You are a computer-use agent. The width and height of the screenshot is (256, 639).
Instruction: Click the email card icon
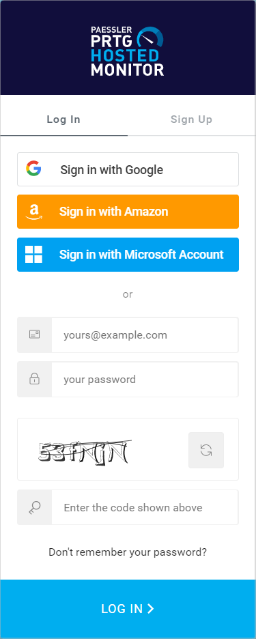34,335
